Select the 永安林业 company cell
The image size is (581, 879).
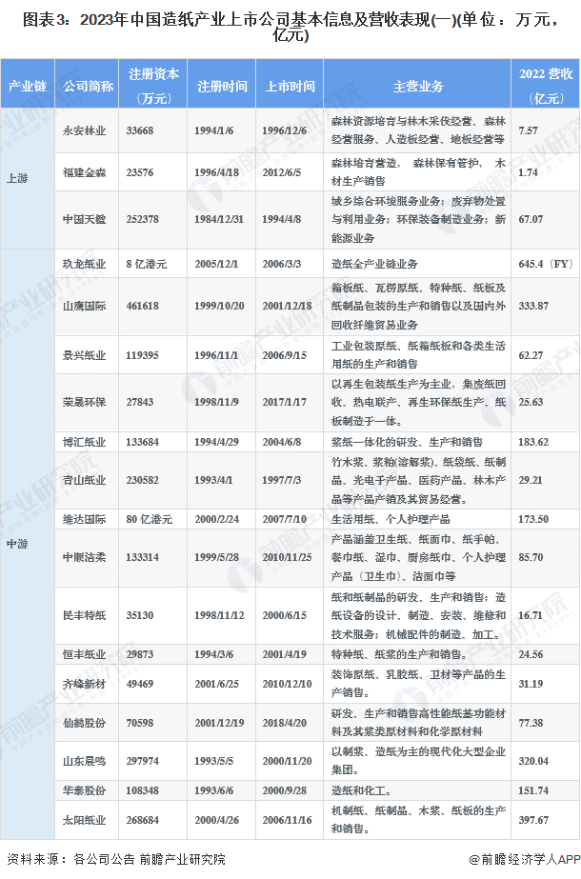(x=87, y=130)
